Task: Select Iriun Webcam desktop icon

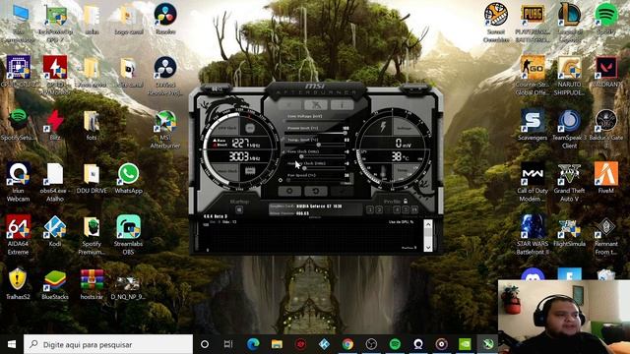Action: (18, 181)
